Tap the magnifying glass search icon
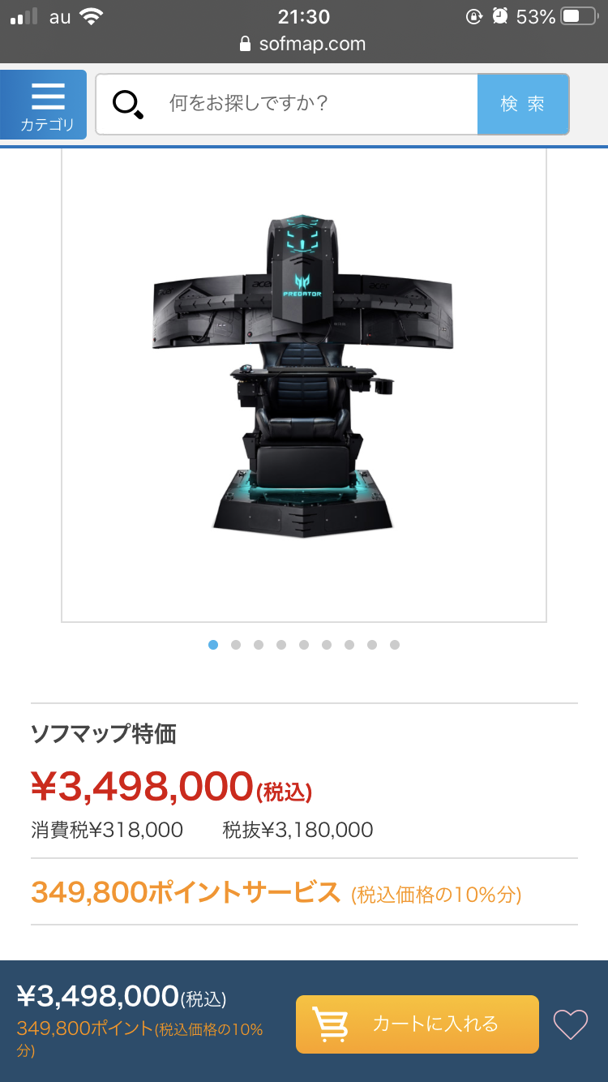The height and width of the screenshot is (1082, 608). (x=128, y=105)
